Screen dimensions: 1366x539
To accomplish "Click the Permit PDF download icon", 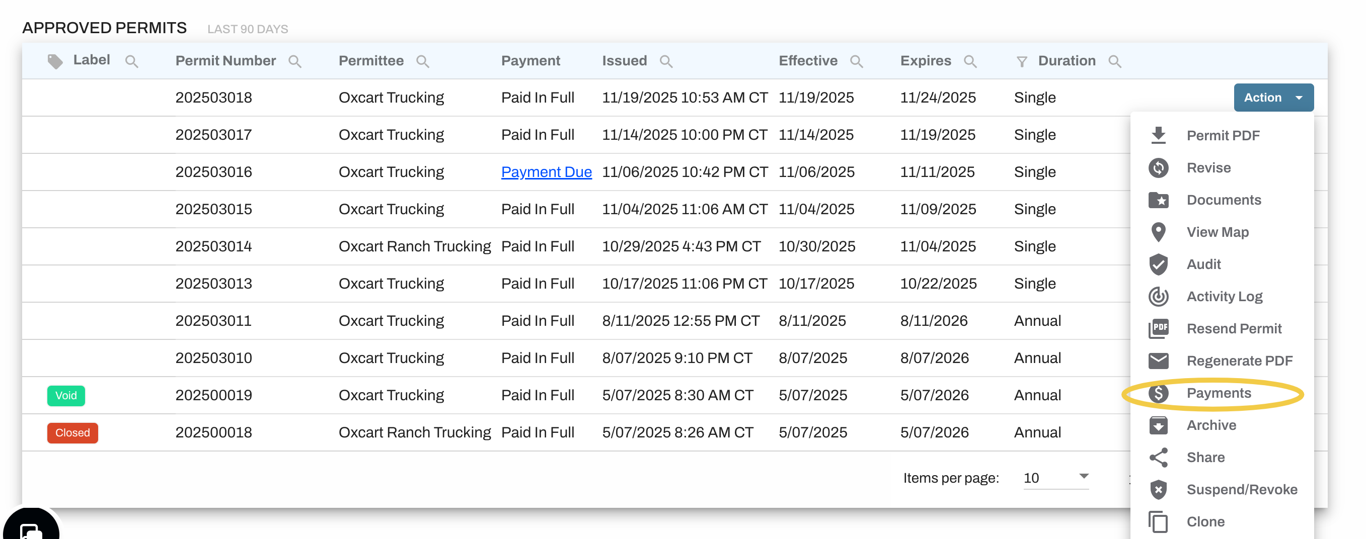I will click(1159, 135).
